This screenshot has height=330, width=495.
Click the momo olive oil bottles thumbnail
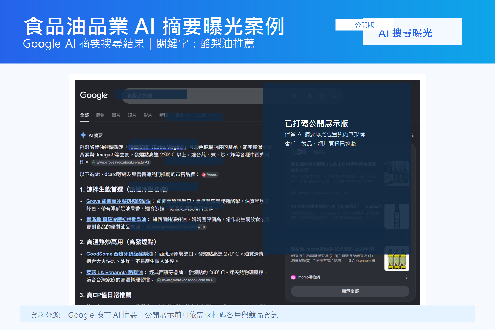[397, 259]
